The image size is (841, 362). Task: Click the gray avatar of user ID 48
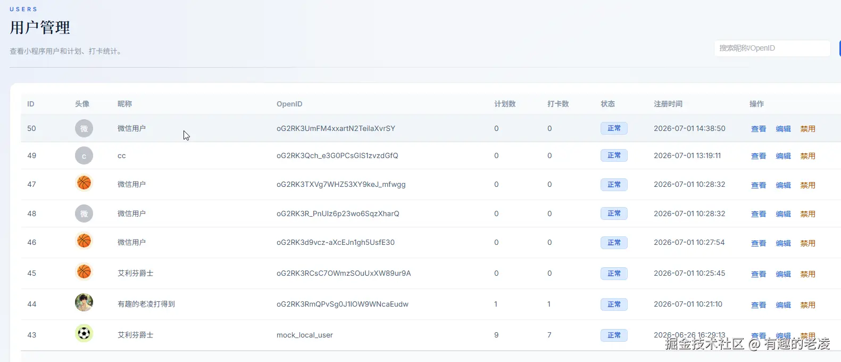84,213
